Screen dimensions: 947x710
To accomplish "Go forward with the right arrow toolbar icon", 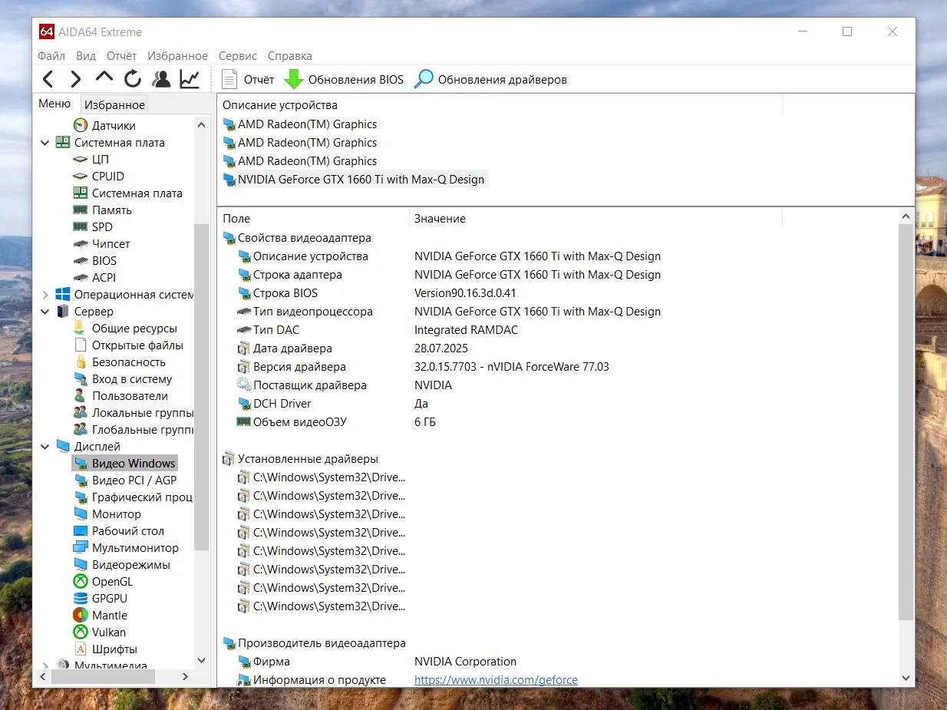I will pyautogui.click(x=75, y=79).
